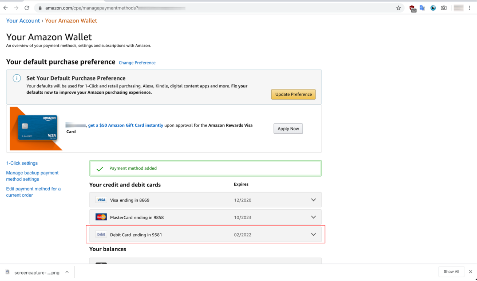Click the Your default purchase preference heading
The image size is (477, 281).
pos(61,62)
